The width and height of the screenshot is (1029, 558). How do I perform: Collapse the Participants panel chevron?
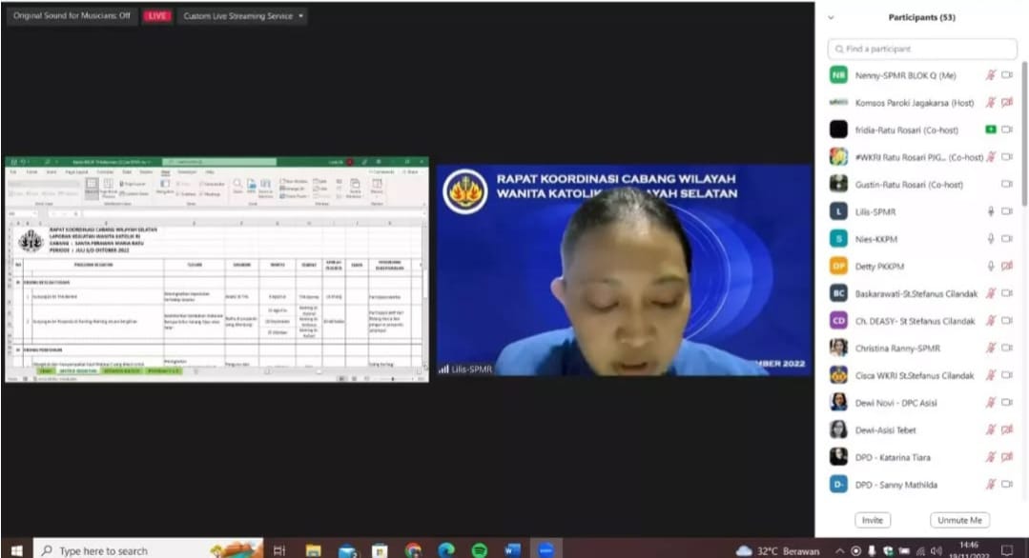tap(831, 17)
